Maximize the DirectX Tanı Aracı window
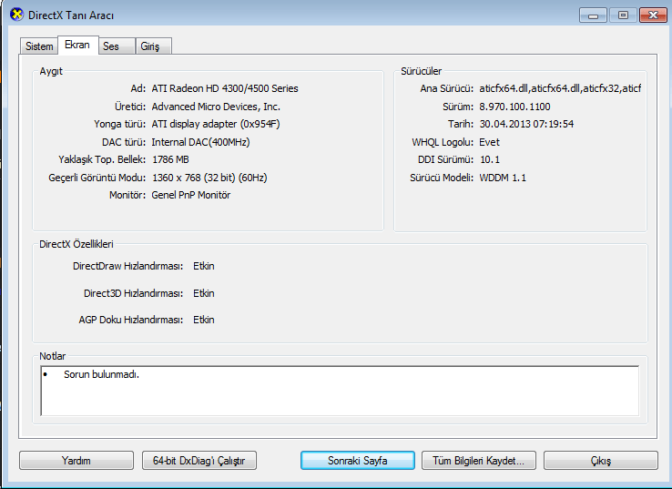This screenshot has width=672, height=489. coord(623,15)
